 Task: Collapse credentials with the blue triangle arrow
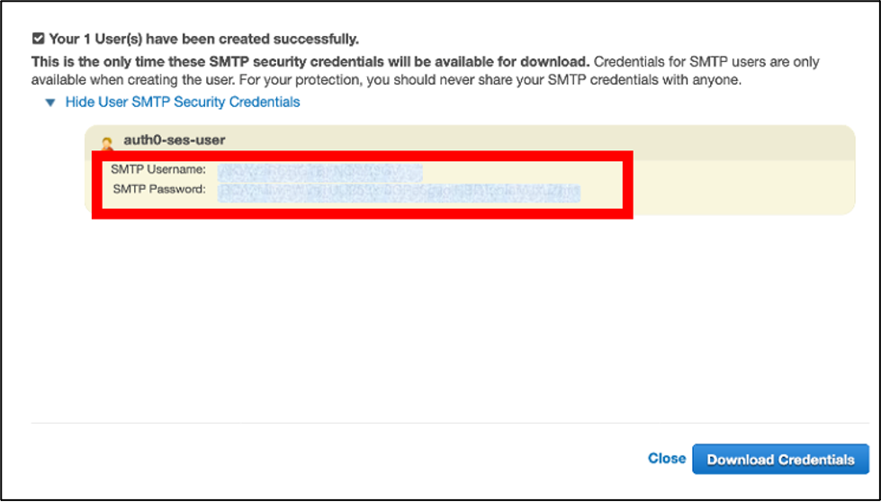pos(50,103)
